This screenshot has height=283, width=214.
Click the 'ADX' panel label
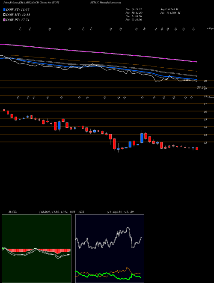(81, 212)
